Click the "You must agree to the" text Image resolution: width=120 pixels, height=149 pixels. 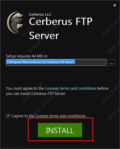coord(25,89)
